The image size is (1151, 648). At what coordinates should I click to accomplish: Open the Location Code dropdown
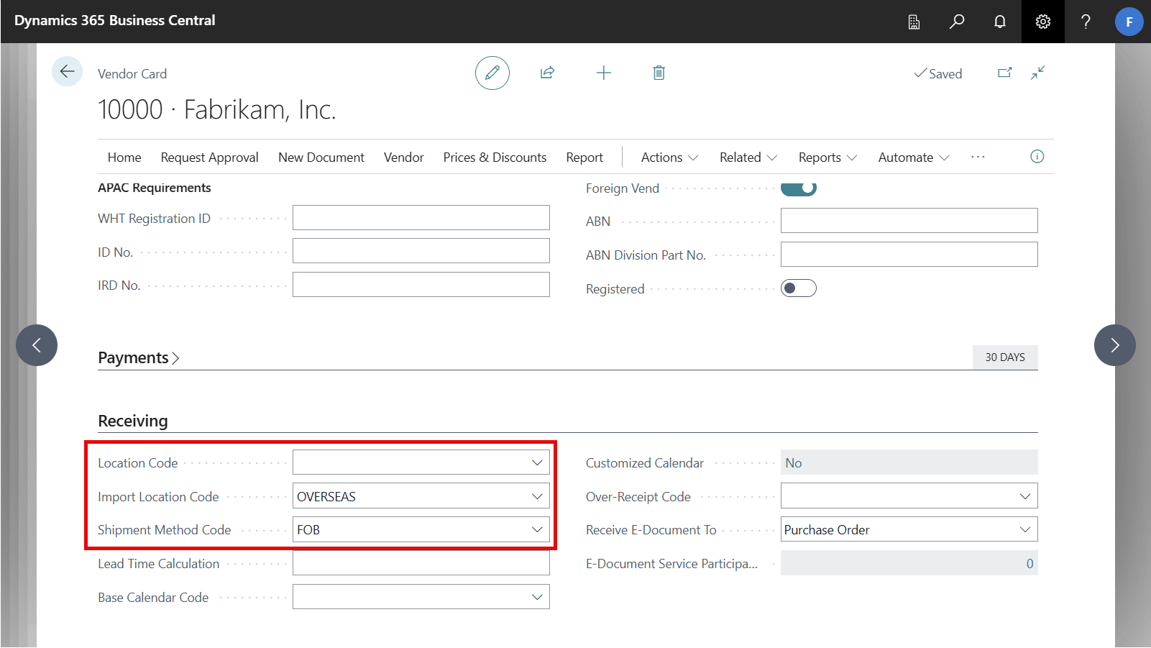click(x=536, y=462)
